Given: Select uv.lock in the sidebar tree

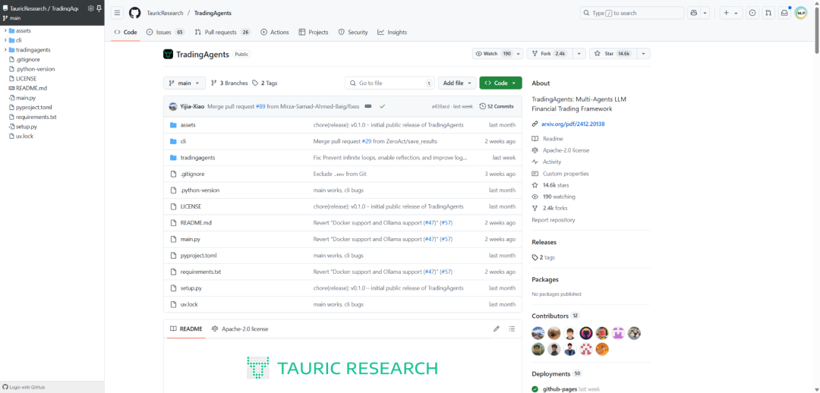Looking at the screenshot, I should click(x=24, y=137).
